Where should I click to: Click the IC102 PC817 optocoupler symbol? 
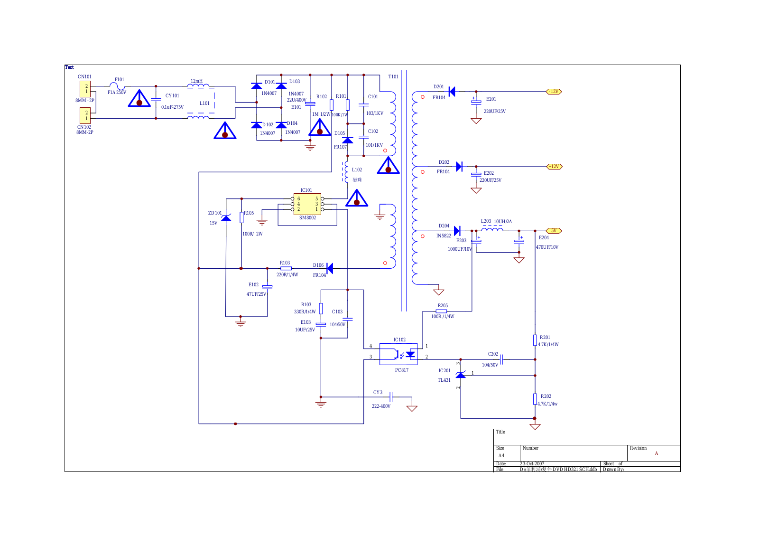coord(398,354)
